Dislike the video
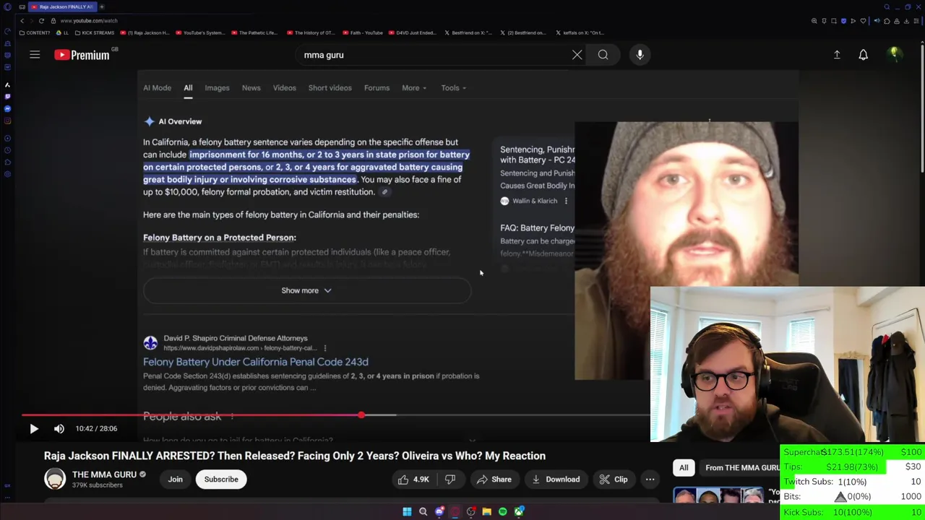This screenshot has height=520, width=925. pyautogui.click(x=450, y=480)
